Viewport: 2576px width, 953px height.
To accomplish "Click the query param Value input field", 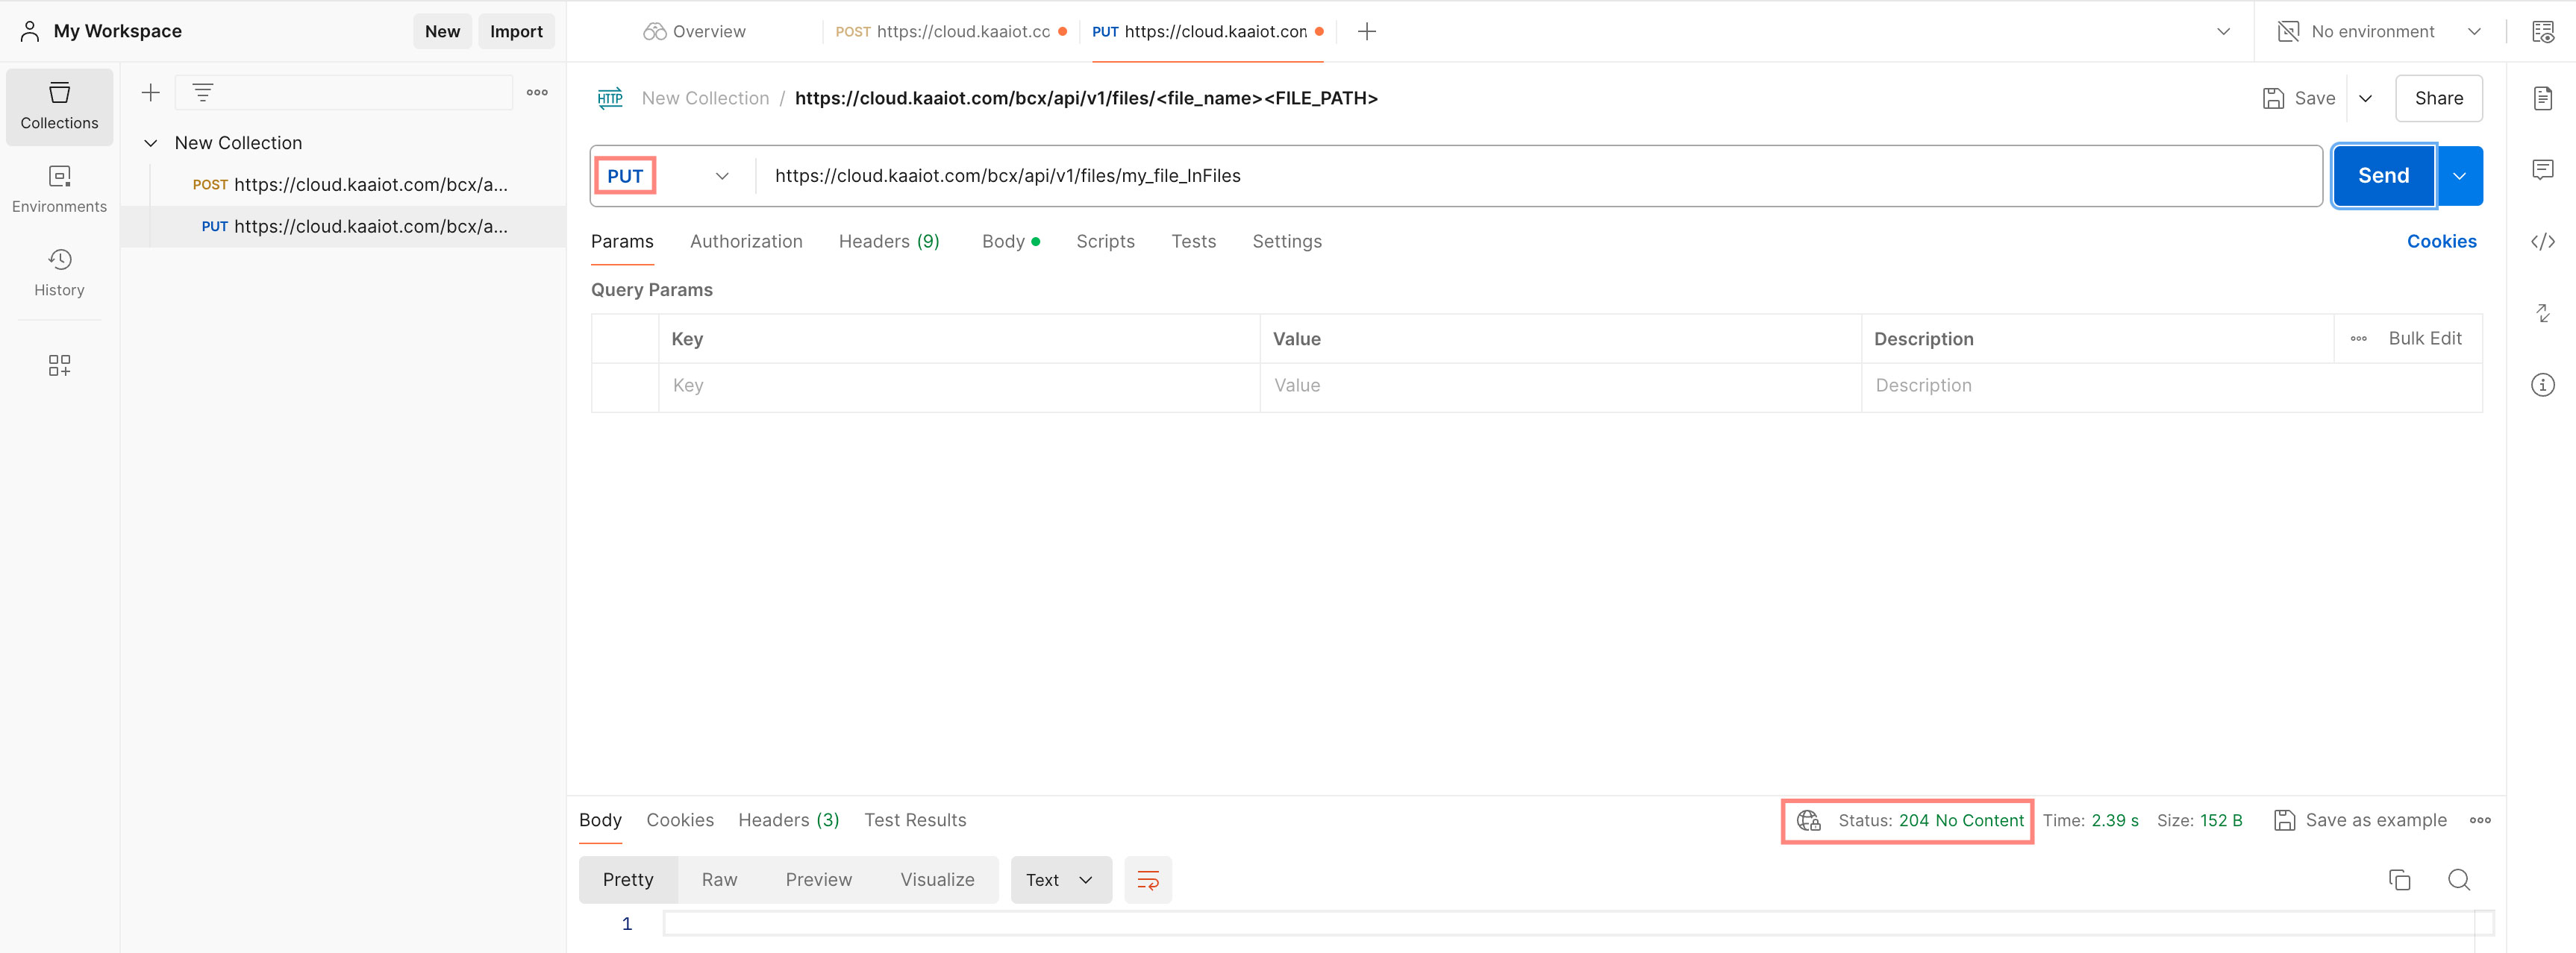I will click(1560, 386).
